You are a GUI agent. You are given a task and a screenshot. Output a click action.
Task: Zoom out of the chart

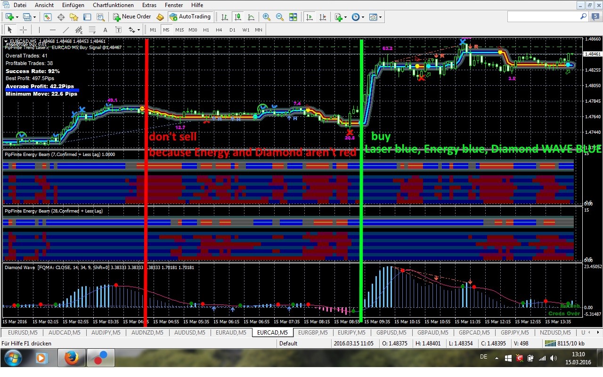(280, 17)
